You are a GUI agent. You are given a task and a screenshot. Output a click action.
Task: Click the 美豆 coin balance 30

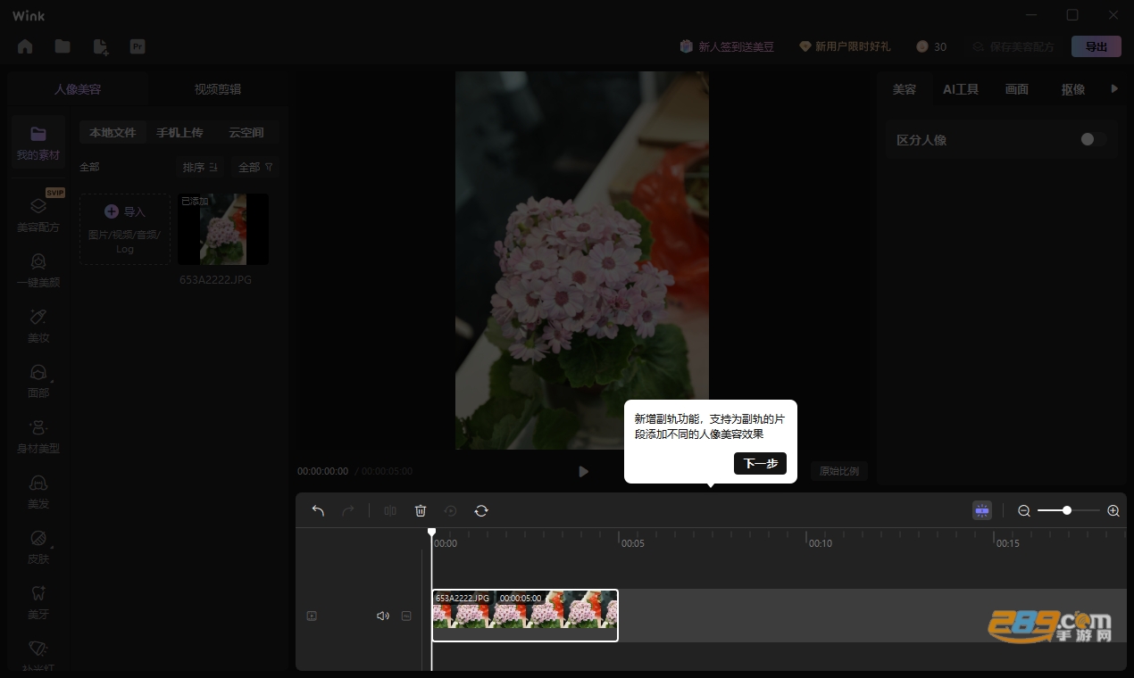931,46
